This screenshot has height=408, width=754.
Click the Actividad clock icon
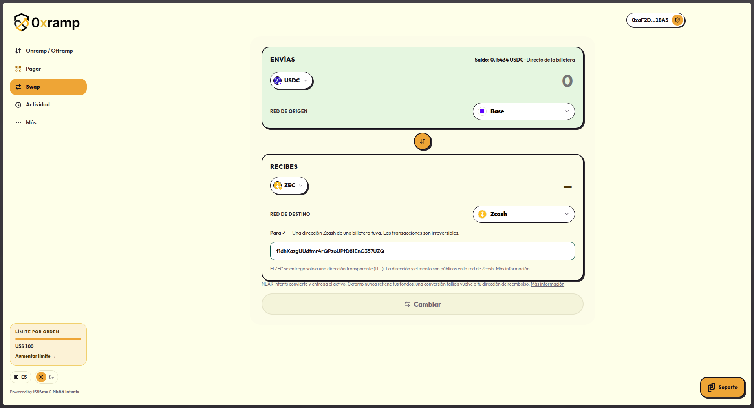click(x=18, y=105)
